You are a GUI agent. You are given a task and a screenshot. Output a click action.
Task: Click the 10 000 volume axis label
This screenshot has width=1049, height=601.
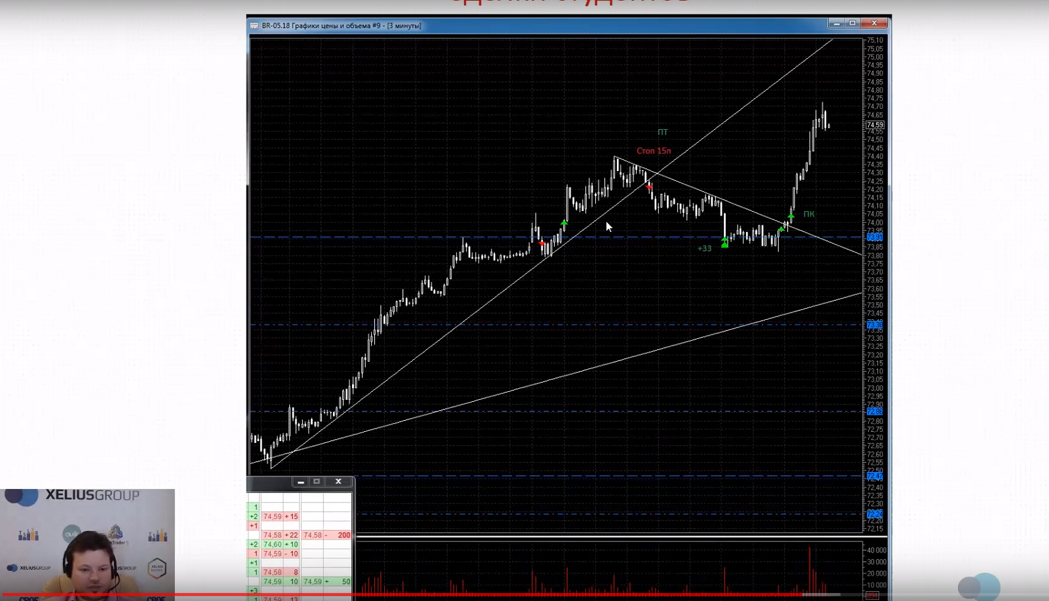(x=877, y=585)
